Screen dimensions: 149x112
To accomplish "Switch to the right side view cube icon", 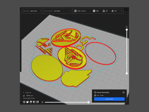I will pos(37,102).
